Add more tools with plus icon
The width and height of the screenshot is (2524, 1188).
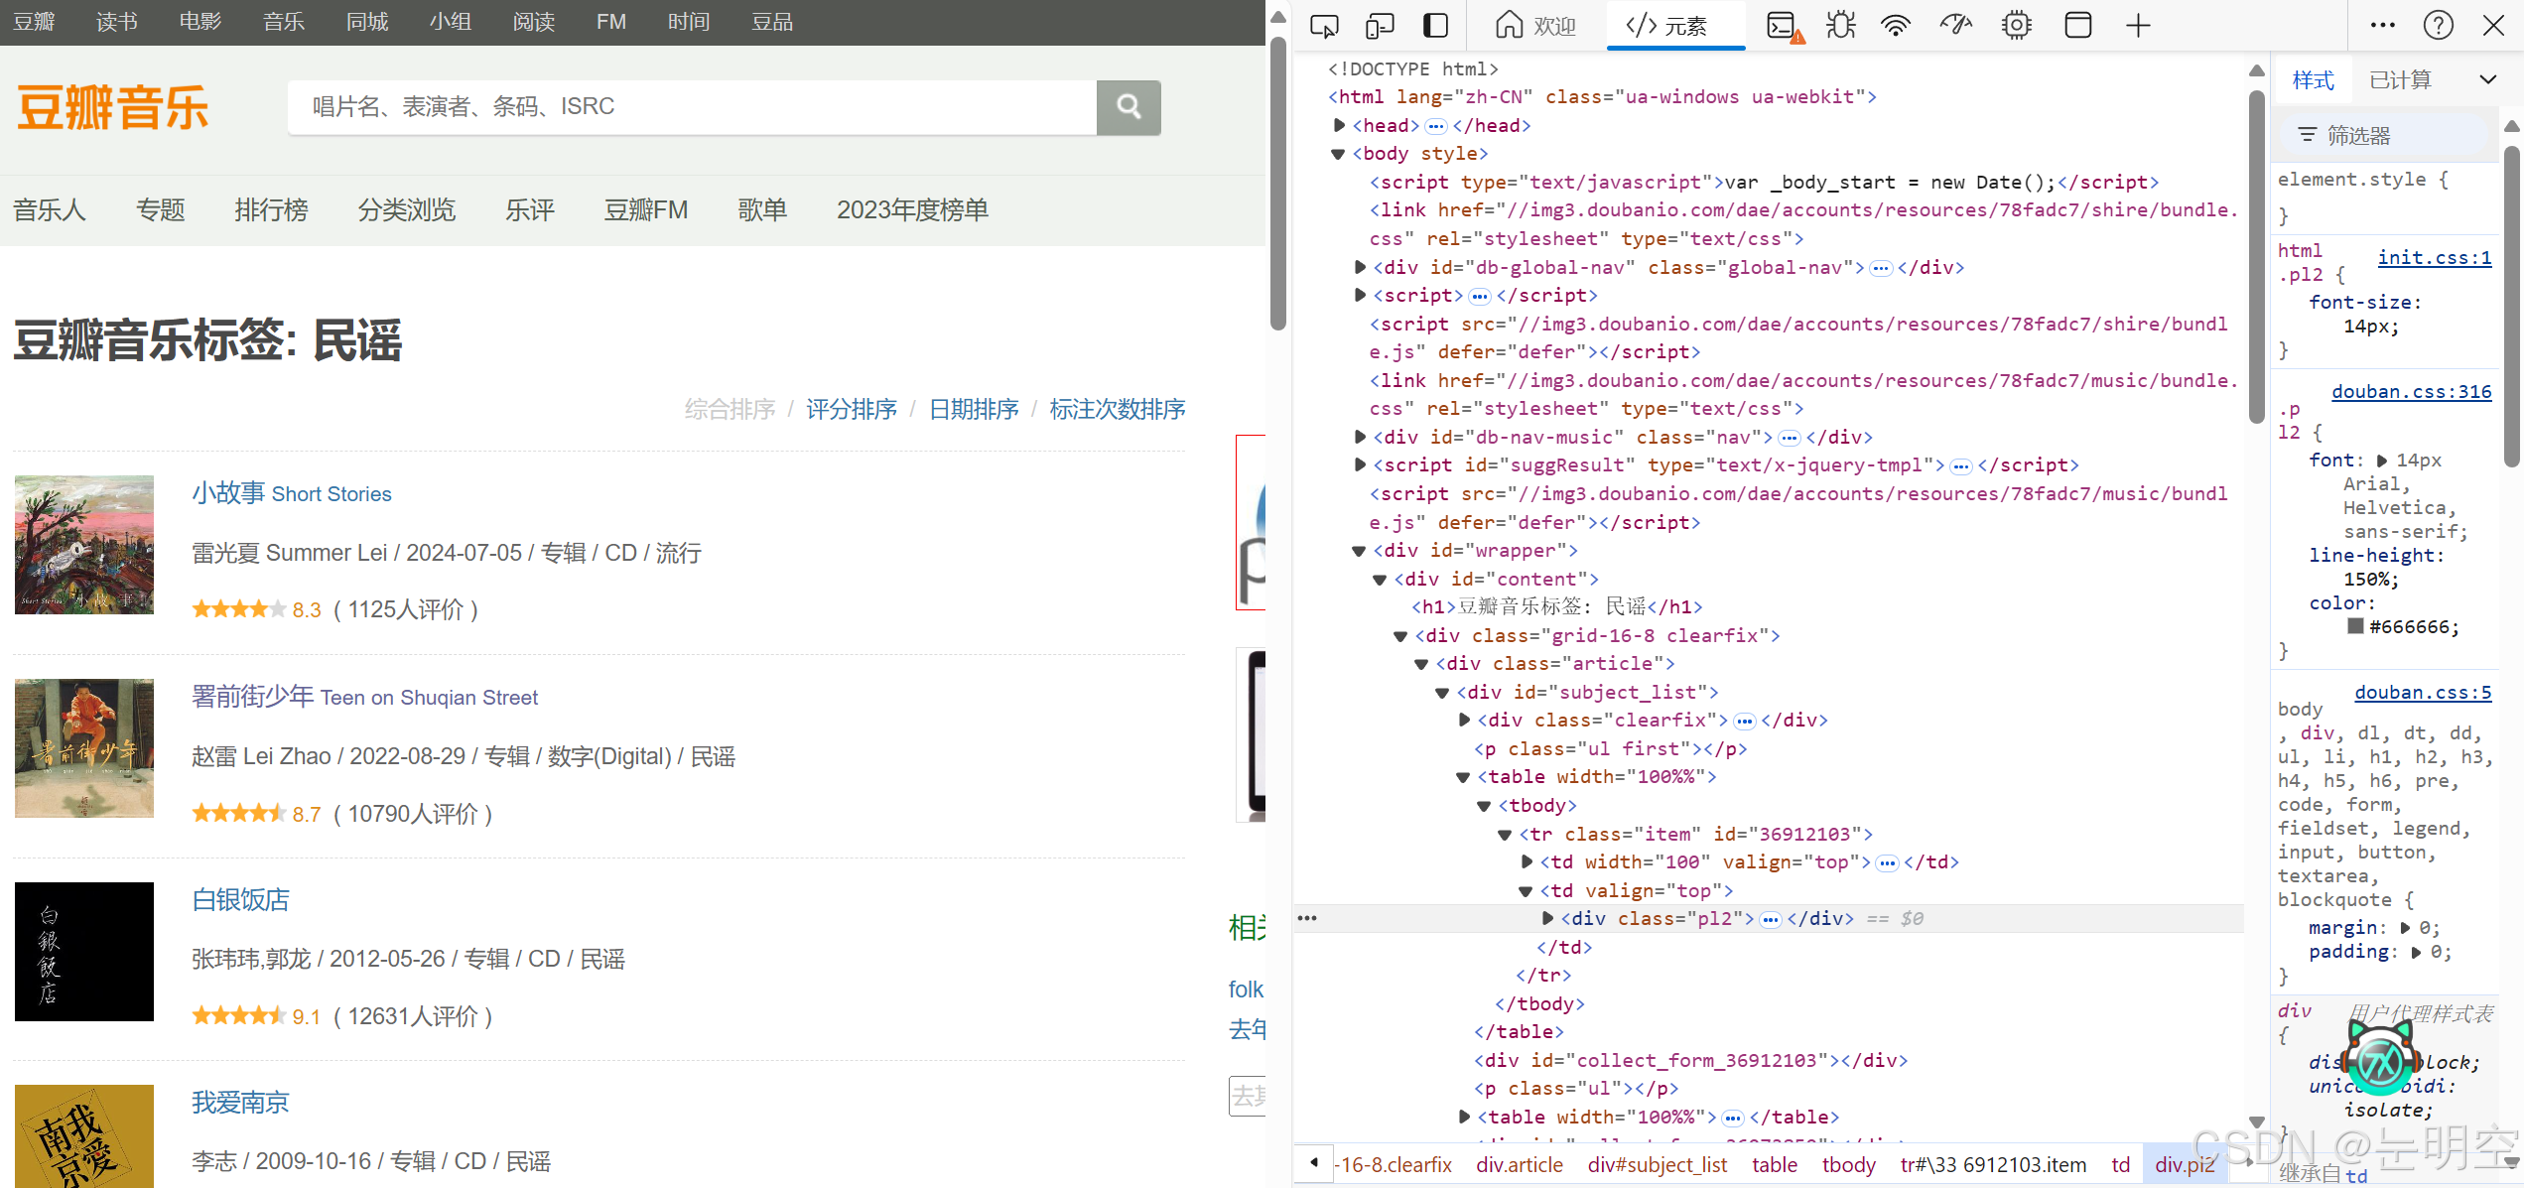[x=2138, y=26]
